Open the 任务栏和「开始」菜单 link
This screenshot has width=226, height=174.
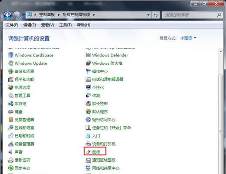pyautogui.click(x=111, y=128)
